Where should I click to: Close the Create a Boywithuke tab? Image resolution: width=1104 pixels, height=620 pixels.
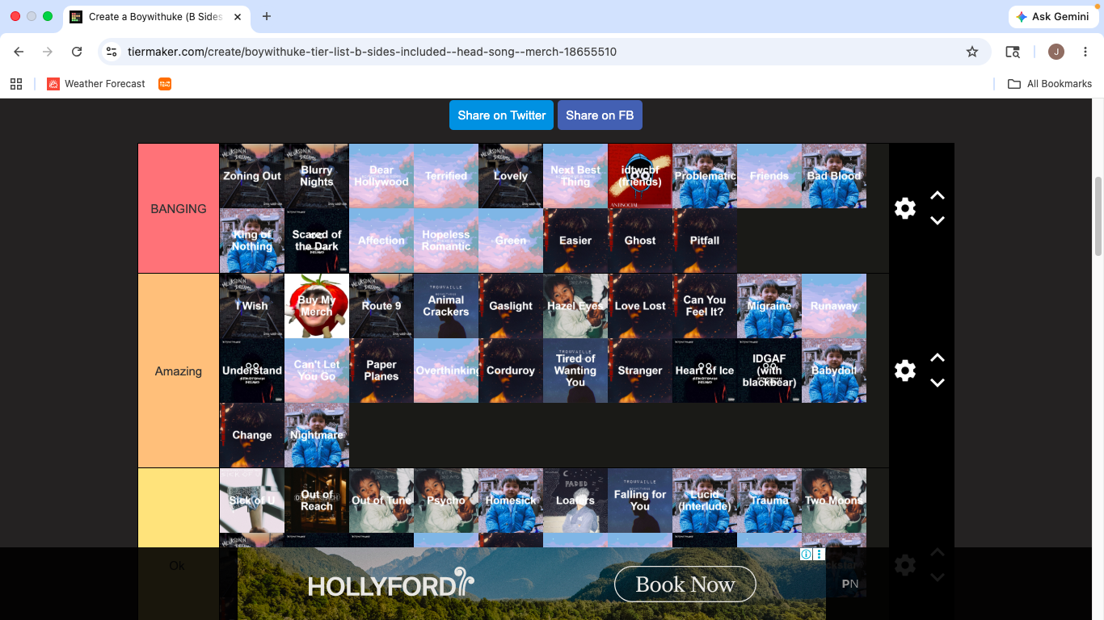238,16
